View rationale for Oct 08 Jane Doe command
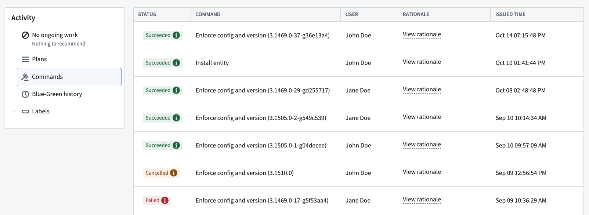 tap(422, 90)
